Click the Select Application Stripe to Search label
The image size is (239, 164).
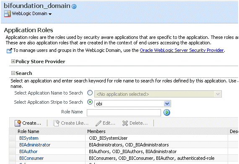48,102
